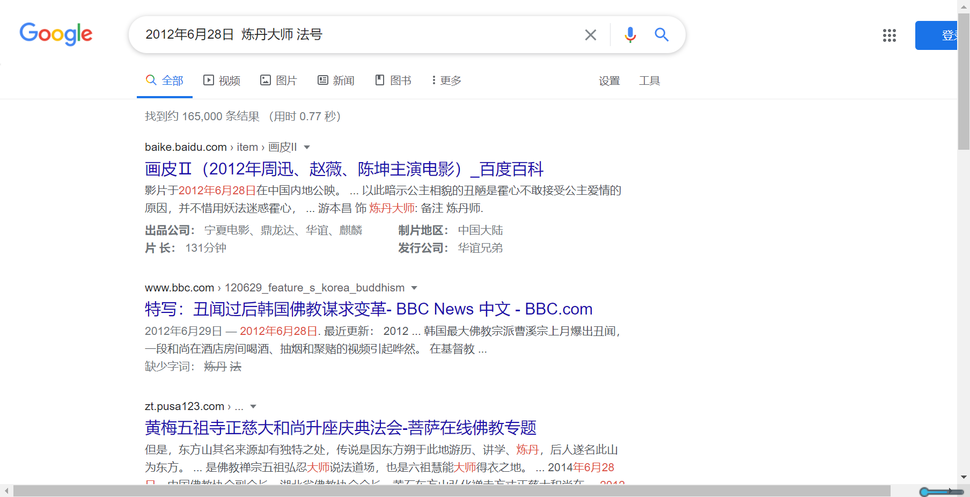The height and width of the screenshot is (497, 970).
Task: Open the Google apps grid
Action: [890, 35]
